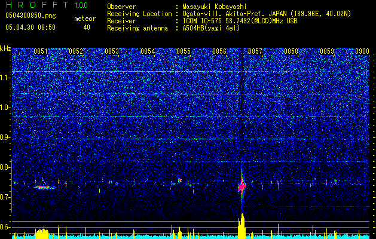Click the large pink meteor echo near 0857
The width and height of the screenshot is (376, 239).
click(x=242, y=186)
